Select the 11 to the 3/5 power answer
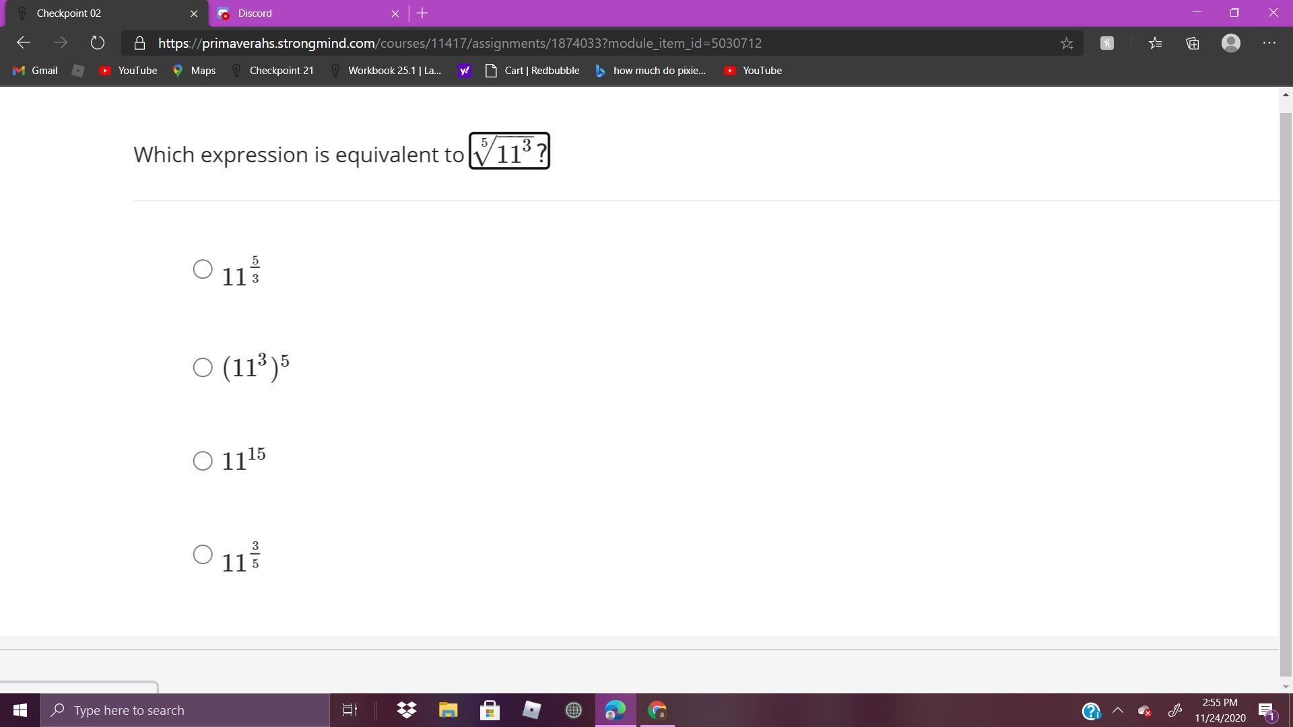This screenshot has width=1293, height=727. click(203, 555)
